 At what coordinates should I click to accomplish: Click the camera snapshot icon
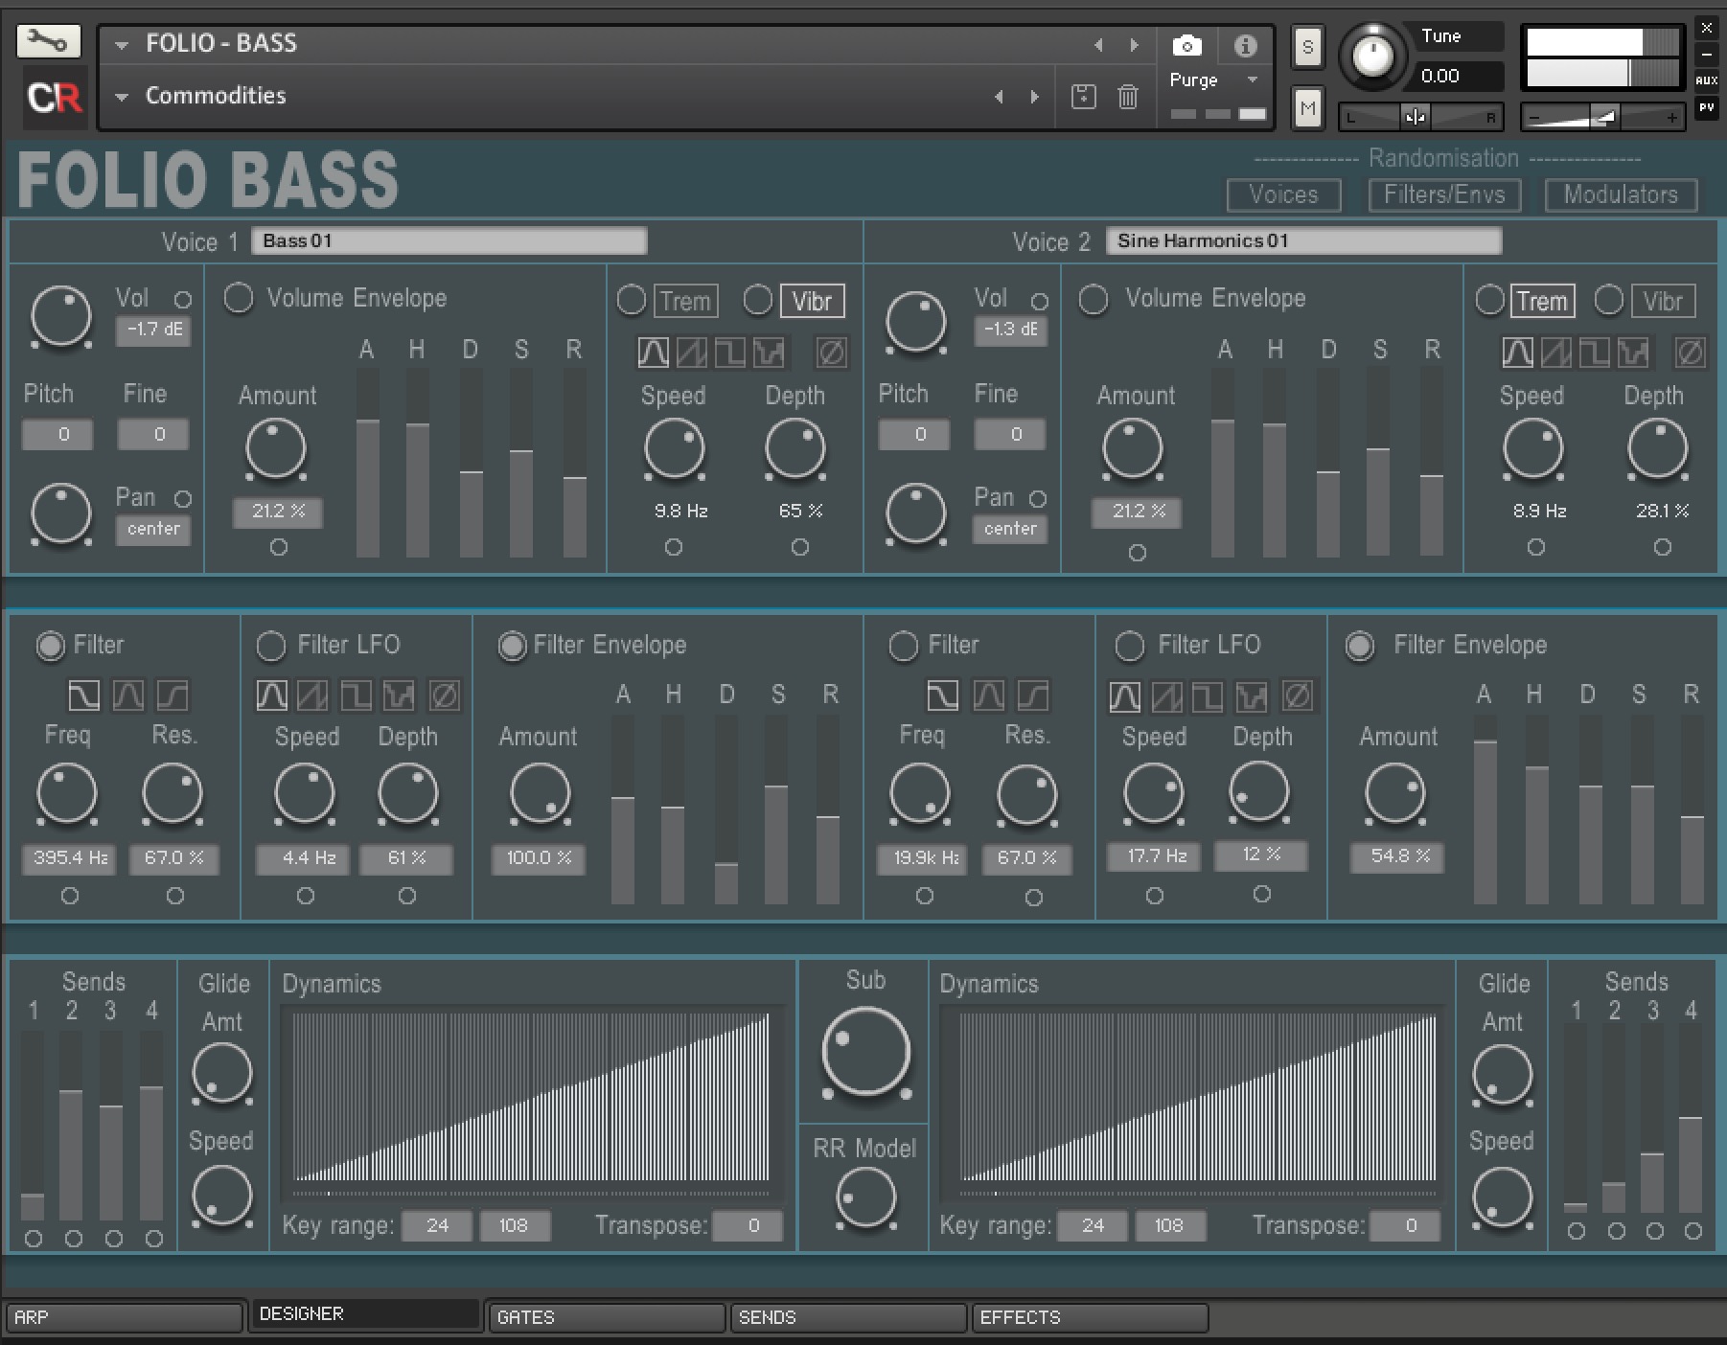pyautogui.click(x=1186, y=45)
